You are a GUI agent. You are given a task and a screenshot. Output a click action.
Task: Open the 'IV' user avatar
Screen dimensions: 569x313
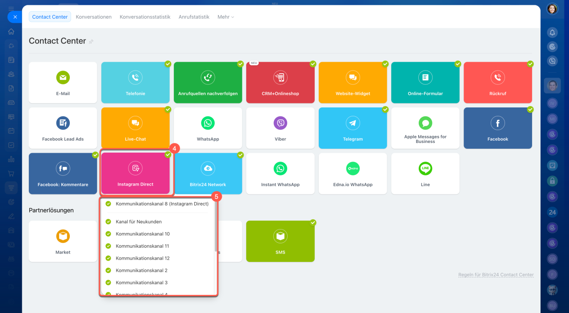coord(552,103)
